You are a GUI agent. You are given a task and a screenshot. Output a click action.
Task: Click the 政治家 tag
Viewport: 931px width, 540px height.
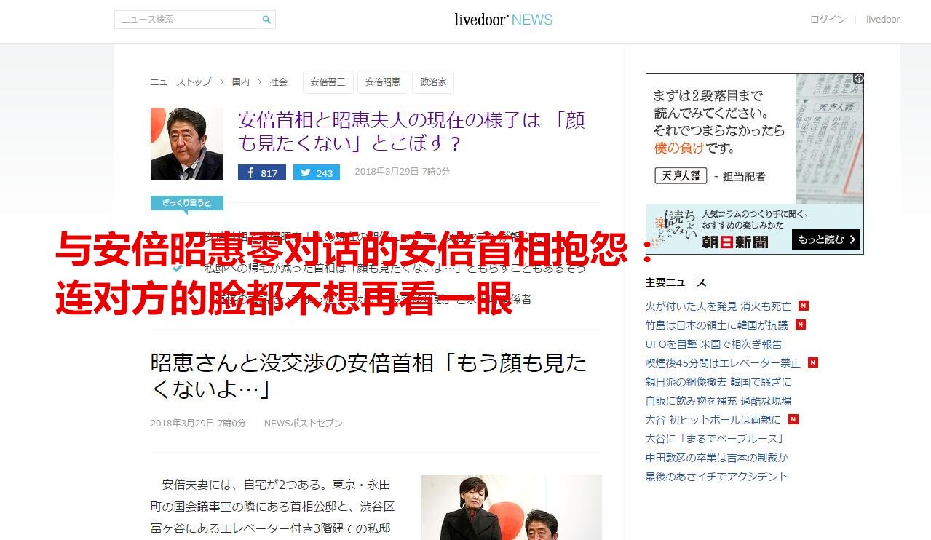433,82
